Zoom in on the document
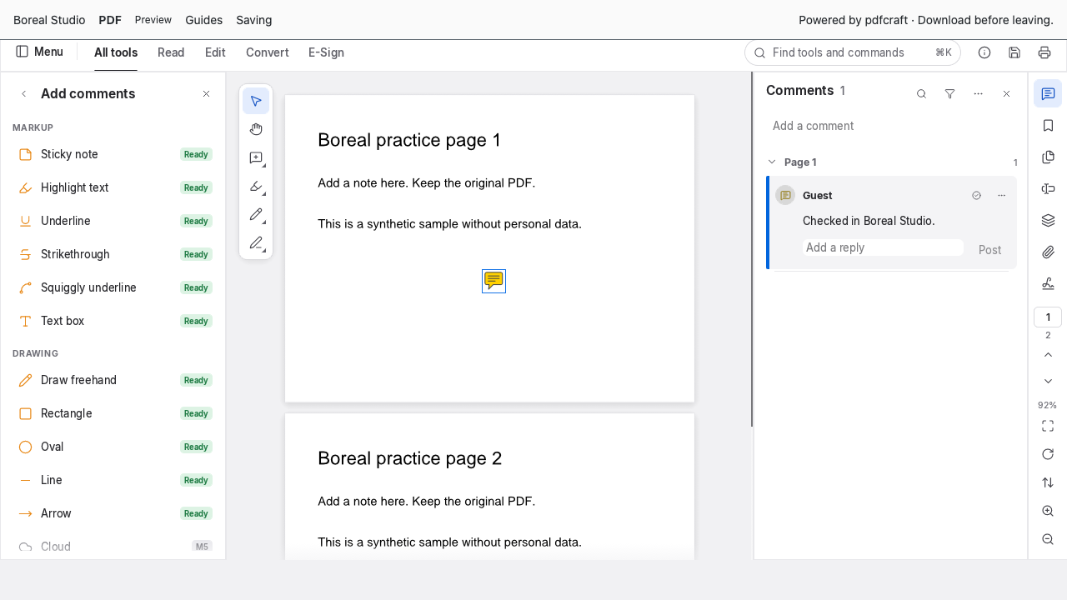The width and height of the screenshot is (1067, 600). tap(1048, 511)
